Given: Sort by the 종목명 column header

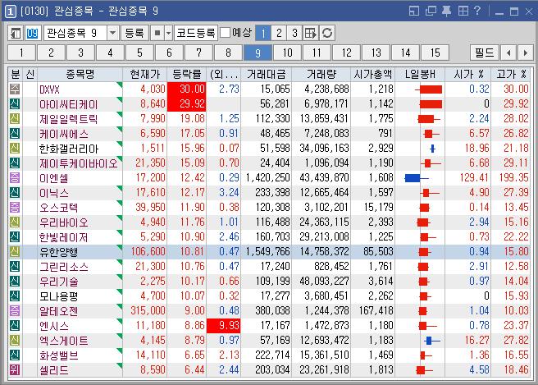Looking at the screenshot, I should (80, 74).
